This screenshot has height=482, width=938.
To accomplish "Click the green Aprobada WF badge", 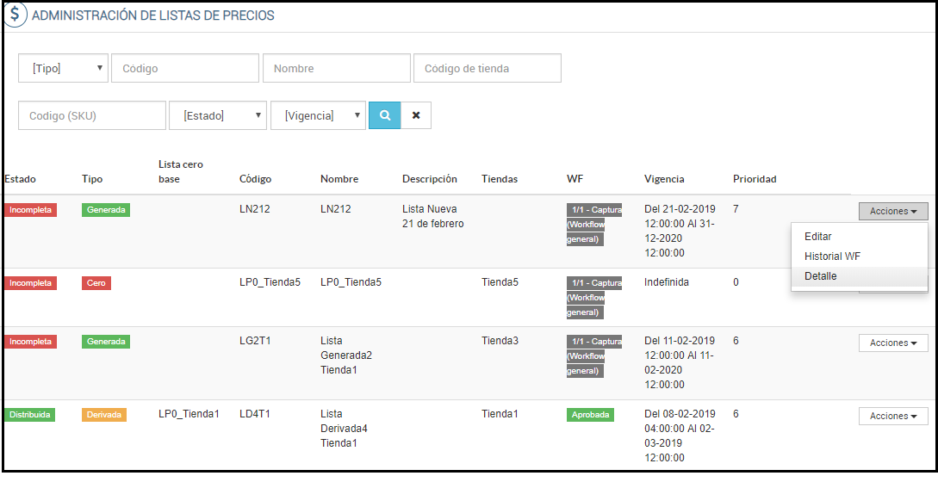I will click(x=590, y=415).
